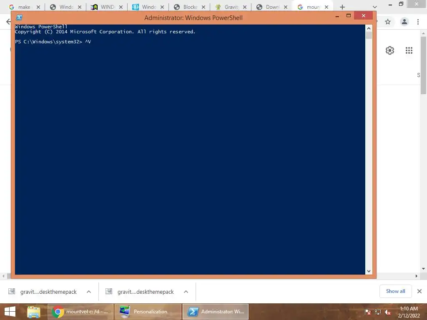Image resolution: width=427 pixels, height=320 pixels.
Task: Open a new Chrome tab with plus button
Action: pyautogui.click(x=342, y=7)
